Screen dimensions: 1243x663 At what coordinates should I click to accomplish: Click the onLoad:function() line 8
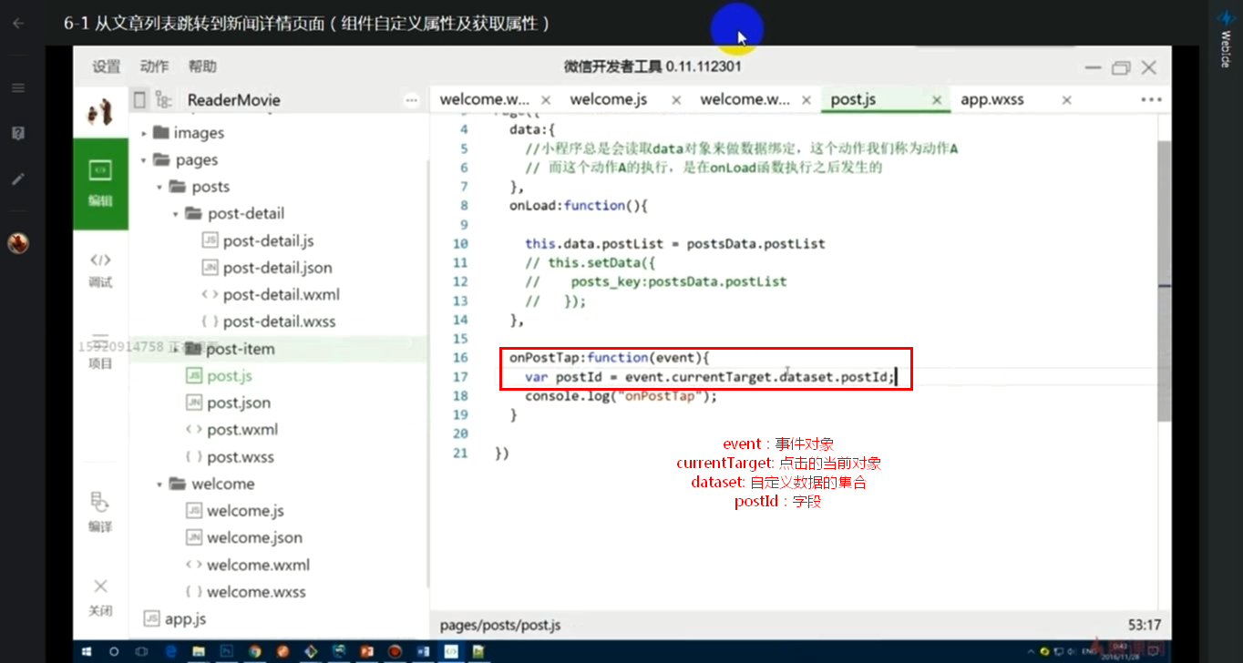click(x=578, y=205)
